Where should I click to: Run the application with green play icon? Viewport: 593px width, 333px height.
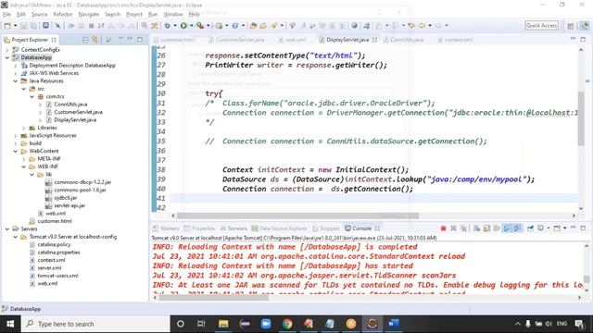183,25
